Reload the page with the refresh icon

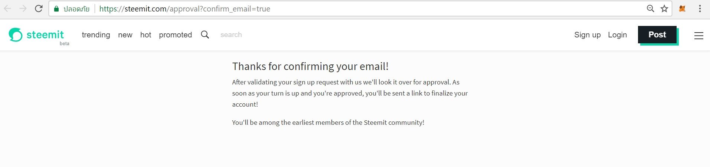tap(39, 9)
